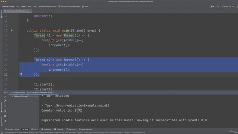Click the 'increment();' call on line 21

[x=59, y=70]
